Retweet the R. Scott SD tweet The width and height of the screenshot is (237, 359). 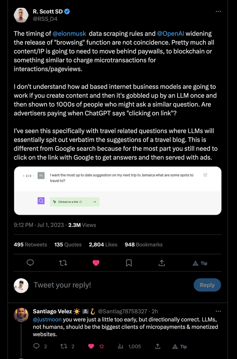pos(63,263)
